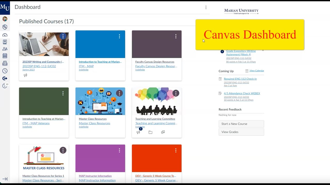Open Files folder icon on Teaching and Learning card

(x=151, y=132)
